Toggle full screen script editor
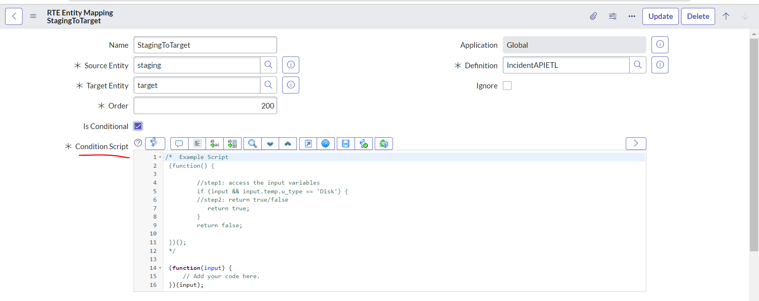The width and height of the screenshot is (759, 301). (x=308, y=144)
